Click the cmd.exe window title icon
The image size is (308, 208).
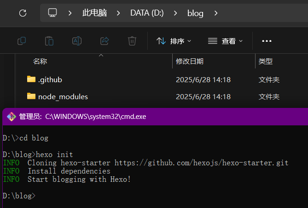(x=11, y=117)
